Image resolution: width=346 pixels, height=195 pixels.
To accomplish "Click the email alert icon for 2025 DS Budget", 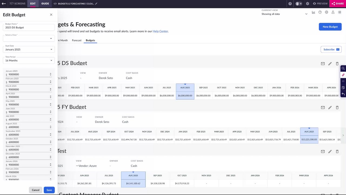I will coord(323,64).
